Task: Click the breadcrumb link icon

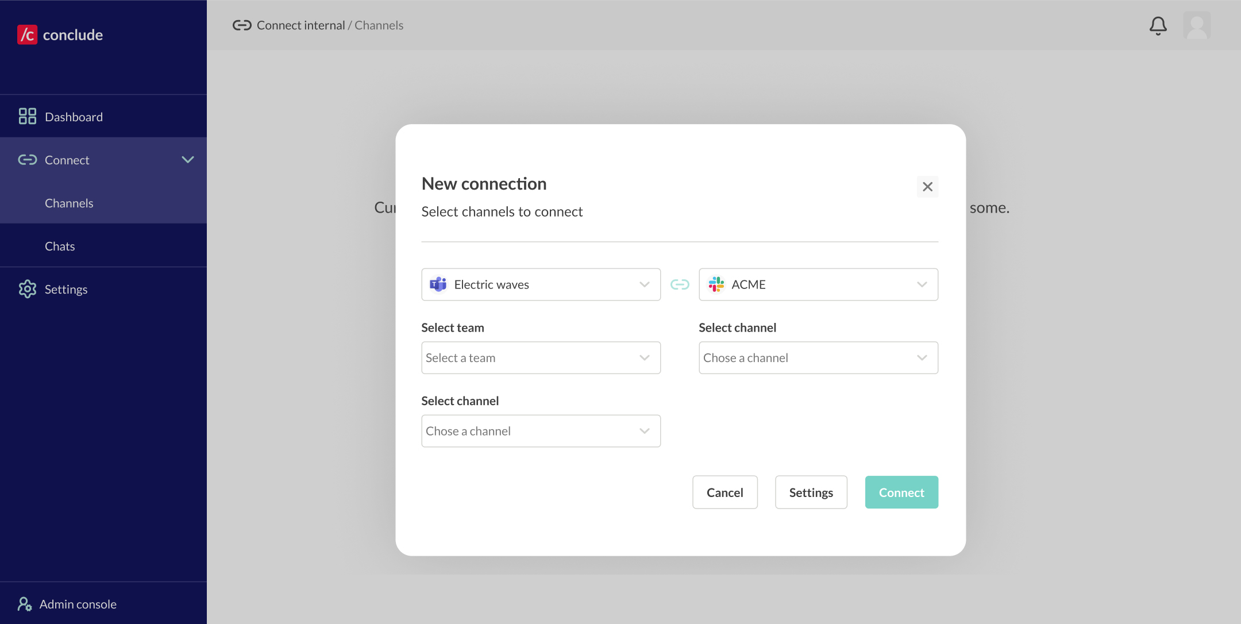Action: (242, 25)
